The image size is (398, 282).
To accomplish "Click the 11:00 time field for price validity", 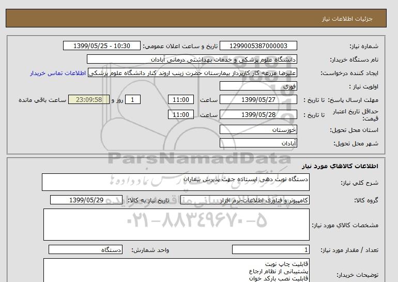I will [x=181, y=114].
